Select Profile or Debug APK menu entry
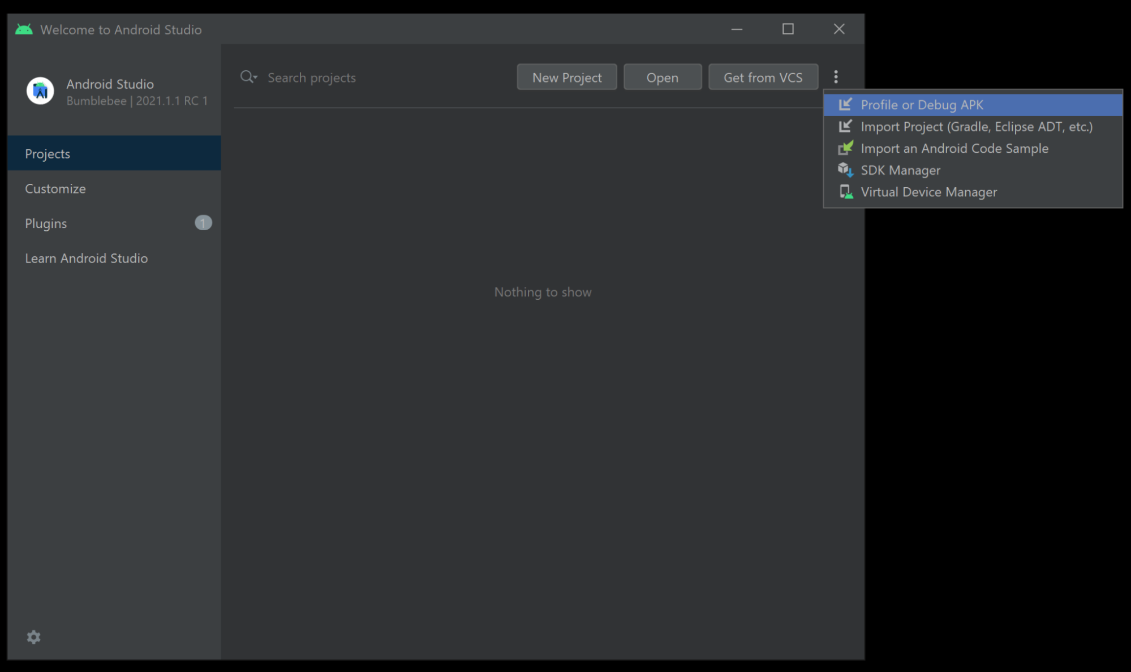Screen dimensions: 1131x672 [x=922, y=105]
